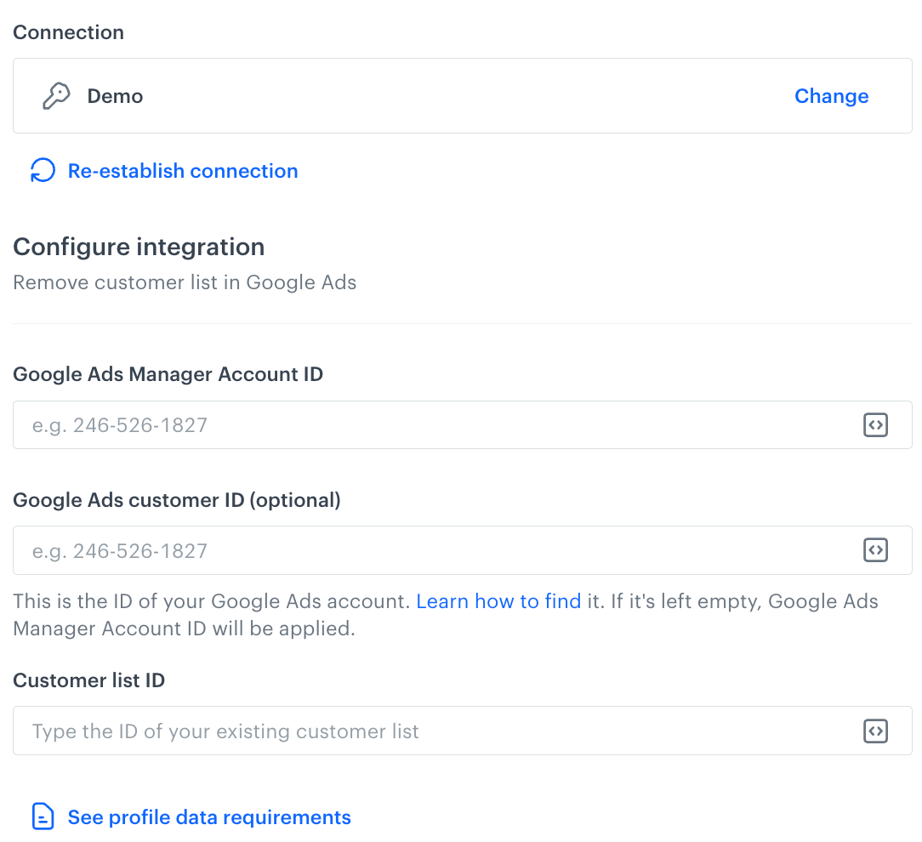
Task: Select the Demo connection name
Action: (x=115, y=96)
